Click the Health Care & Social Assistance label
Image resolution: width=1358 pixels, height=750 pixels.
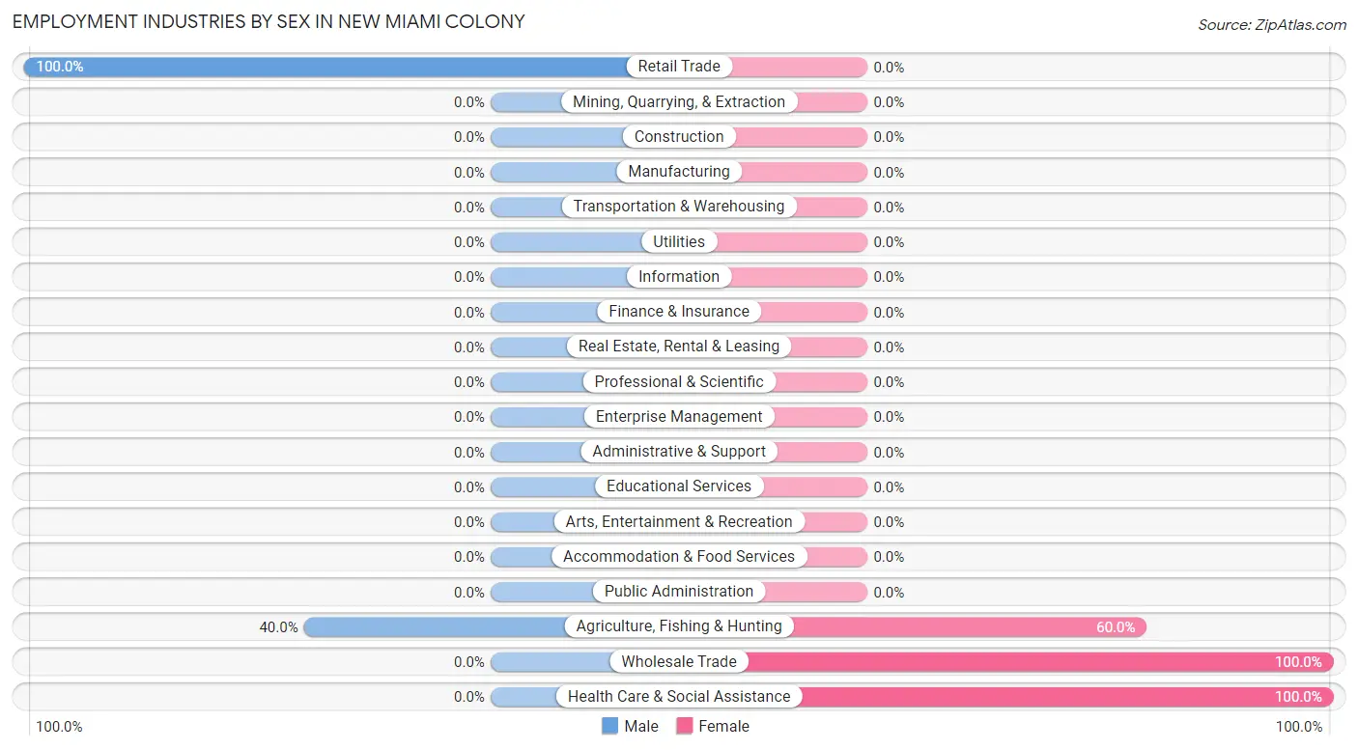(679, 696)
